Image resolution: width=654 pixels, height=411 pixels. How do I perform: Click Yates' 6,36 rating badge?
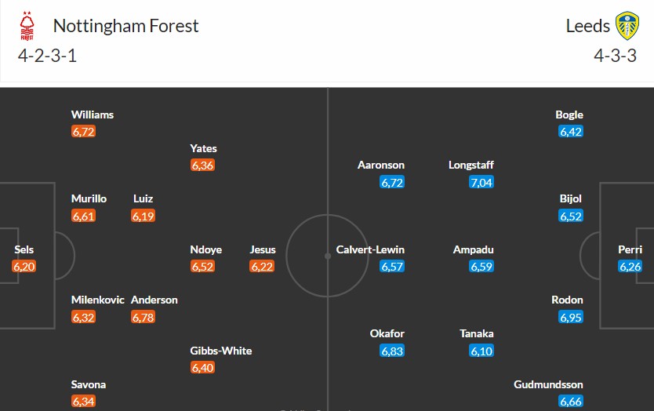tap(202, 165)
